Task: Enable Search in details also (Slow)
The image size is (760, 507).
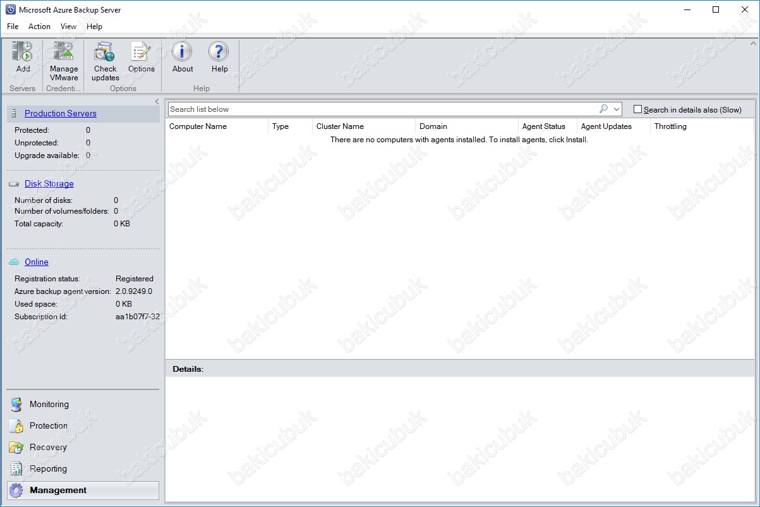Action: click(638, 109)
